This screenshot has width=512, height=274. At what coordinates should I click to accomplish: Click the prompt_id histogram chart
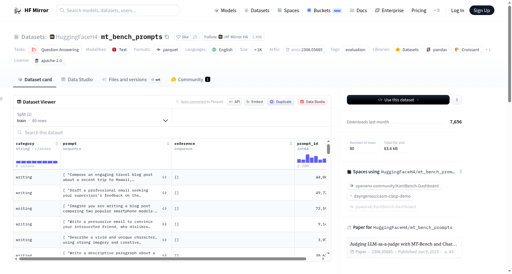click(x=312, y=159)
